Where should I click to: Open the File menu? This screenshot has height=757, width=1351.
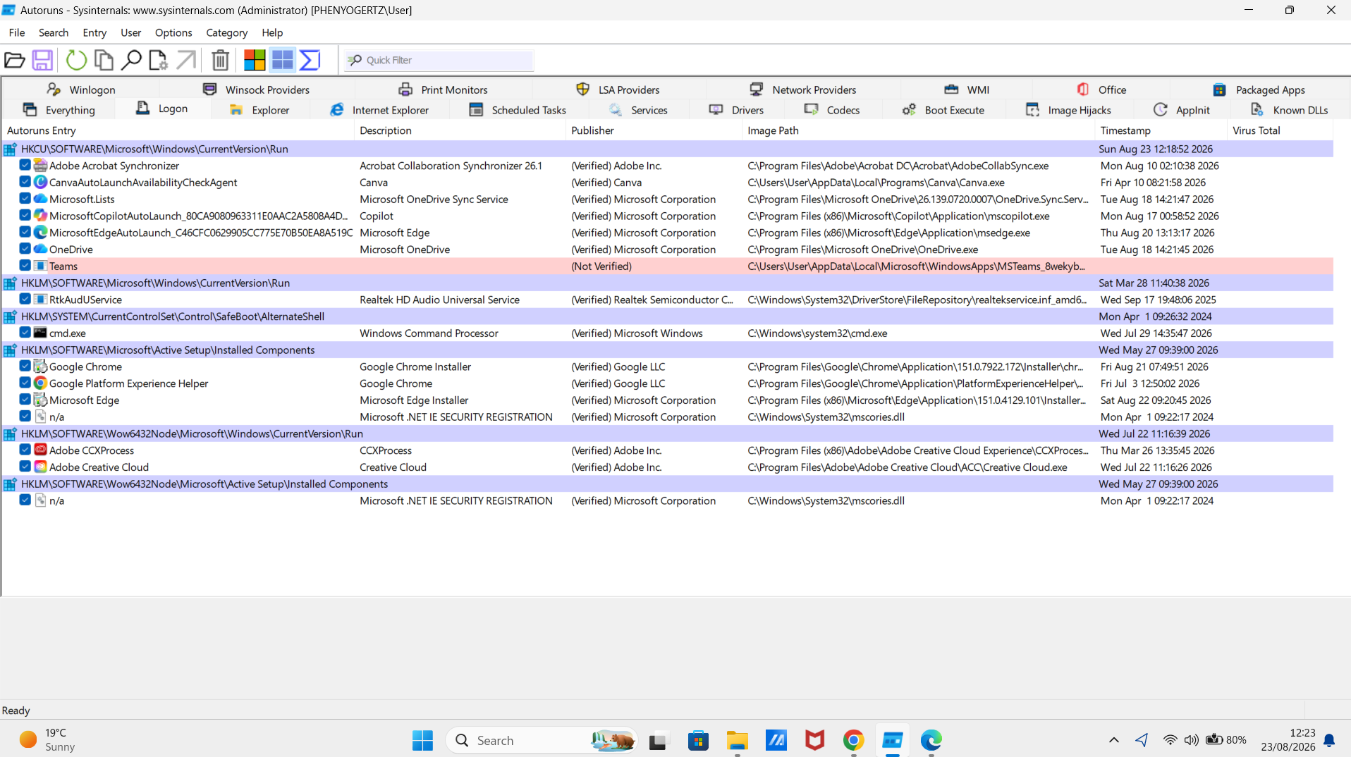pos(17,32)
